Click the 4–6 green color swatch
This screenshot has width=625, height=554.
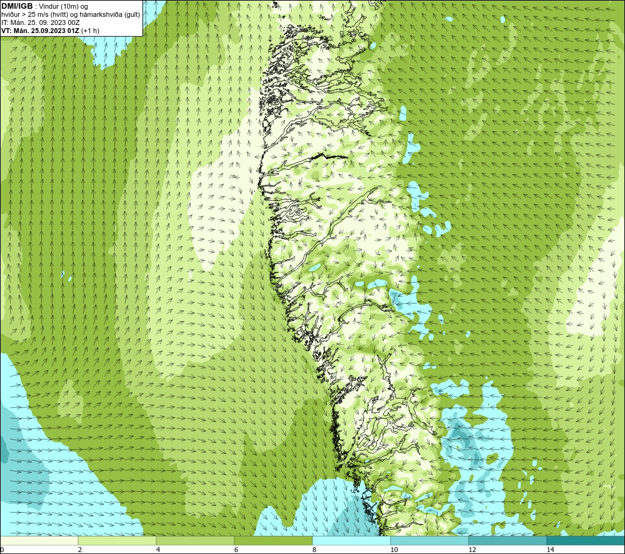195,540
